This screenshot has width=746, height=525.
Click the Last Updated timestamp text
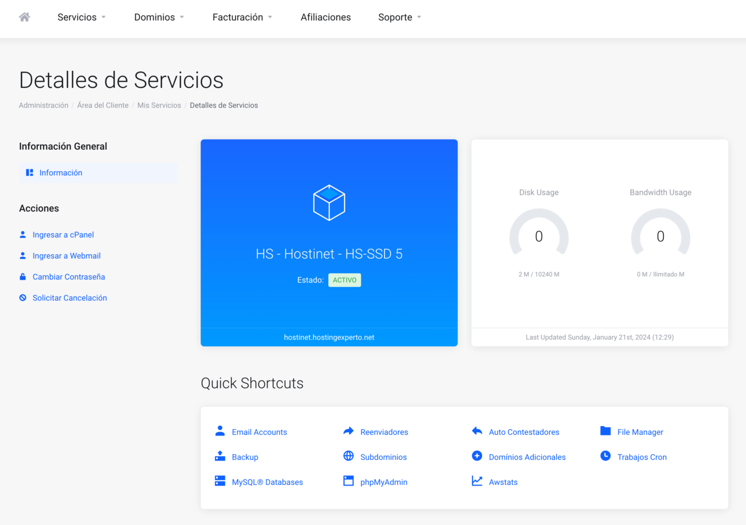click(x=600, y=337)
